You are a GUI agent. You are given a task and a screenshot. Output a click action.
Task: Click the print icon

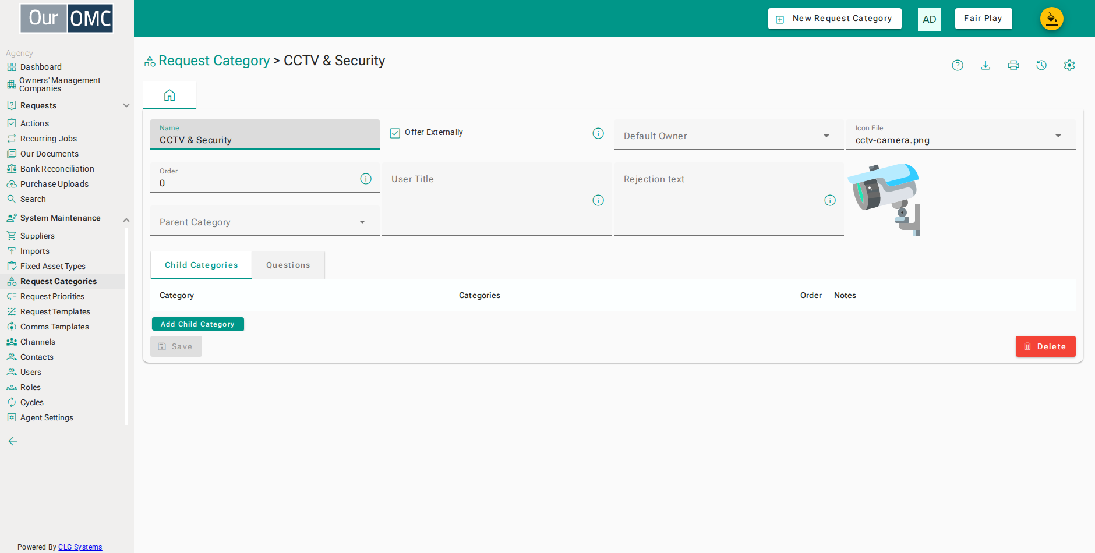[x=1013, y=65]
